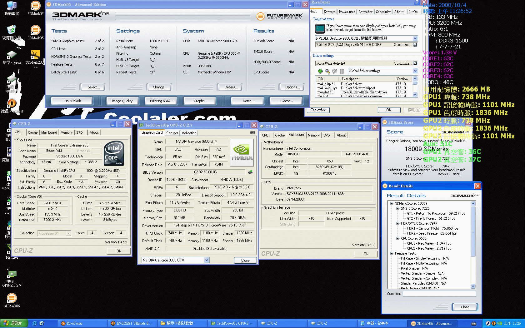The image size is (525, 328).
Task: Open the everest desktop shortcut
Action: pos(12,106)
